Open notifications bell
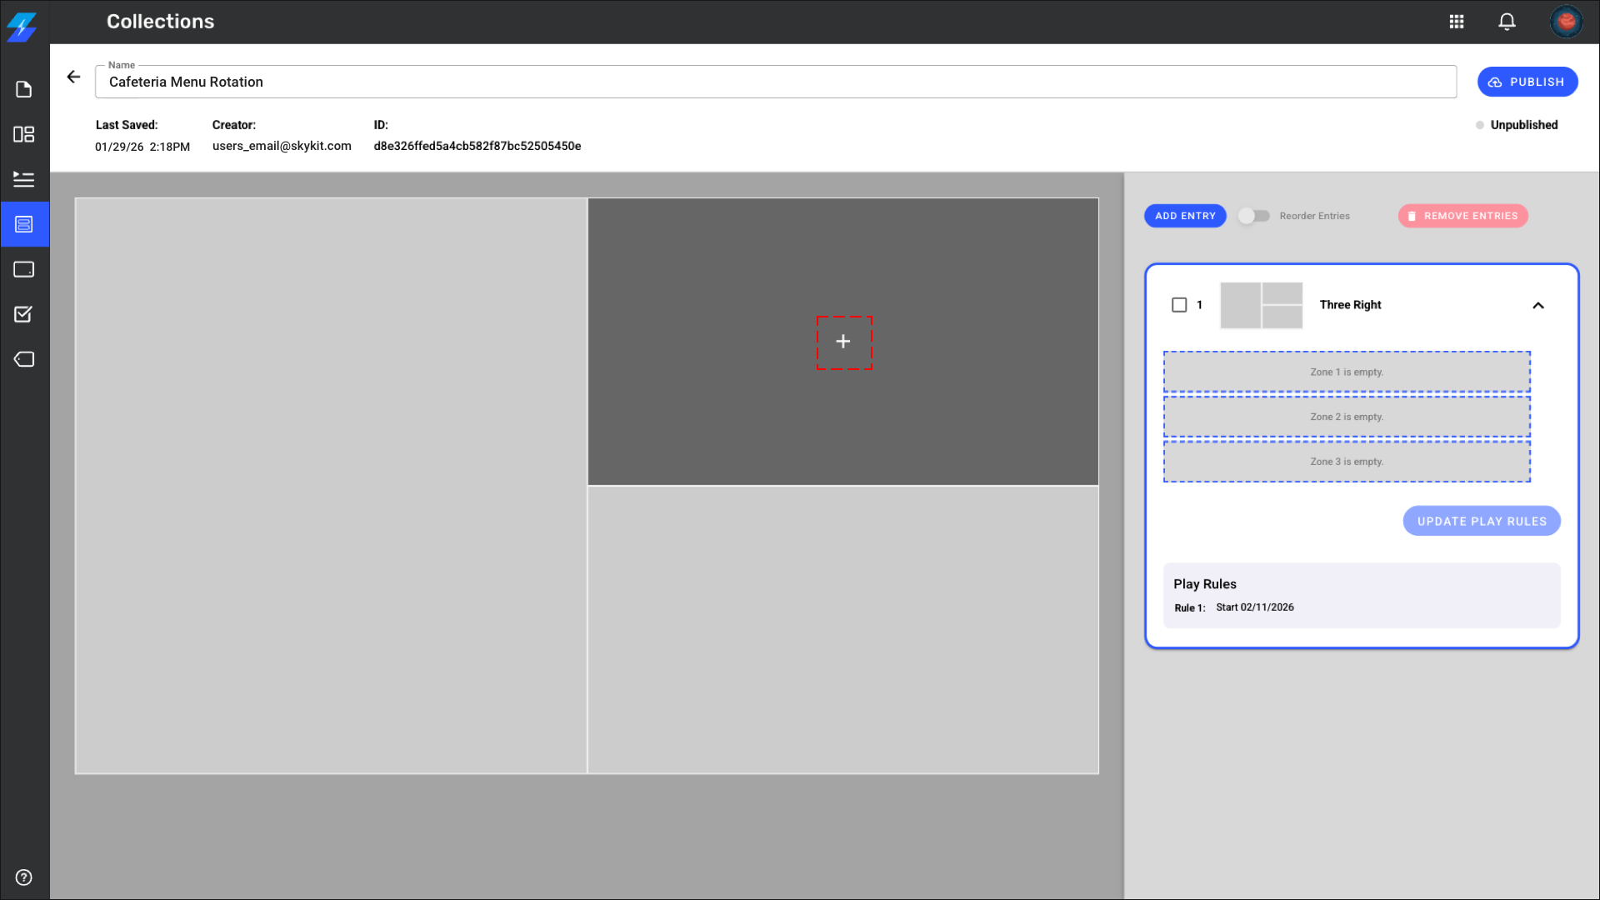This screenshot has width=1600, height=900. coord(1507,22)
